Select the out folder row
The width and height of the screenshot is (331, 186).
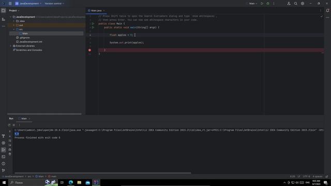point(47,25)
